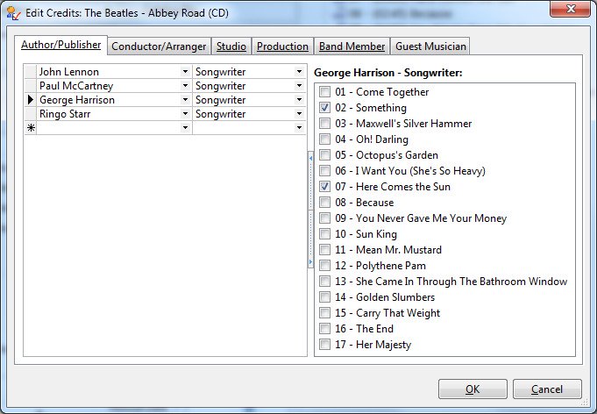Open the role dropdown in the new row
Viewport: 597px width, 414px height.
click(299, 128)
